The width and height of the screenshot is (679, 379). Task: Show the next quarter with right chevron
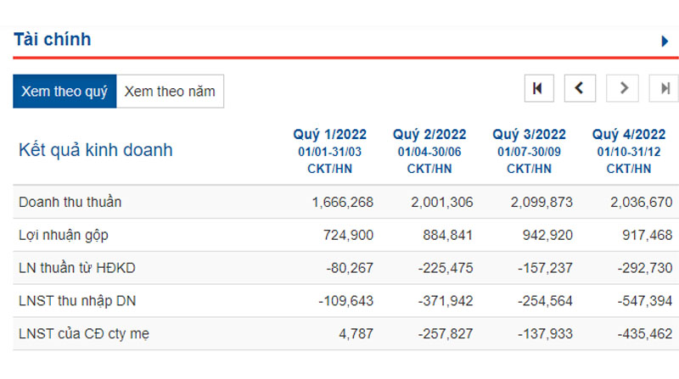coord(622,88)
